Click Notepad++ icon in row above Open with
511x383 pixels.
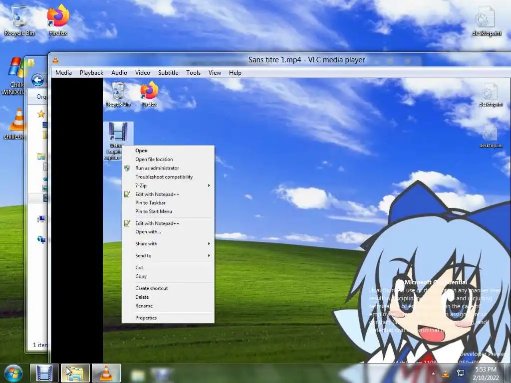click(x=127, y=223)
